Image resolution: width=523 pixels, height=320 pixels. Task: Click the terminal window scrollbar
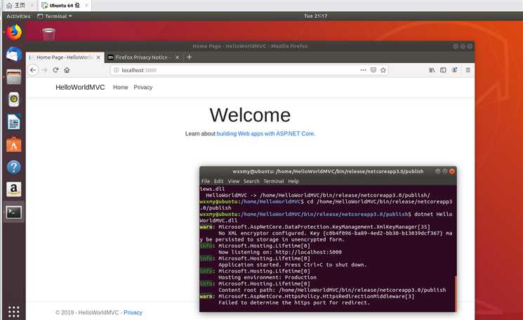[456, 293]
